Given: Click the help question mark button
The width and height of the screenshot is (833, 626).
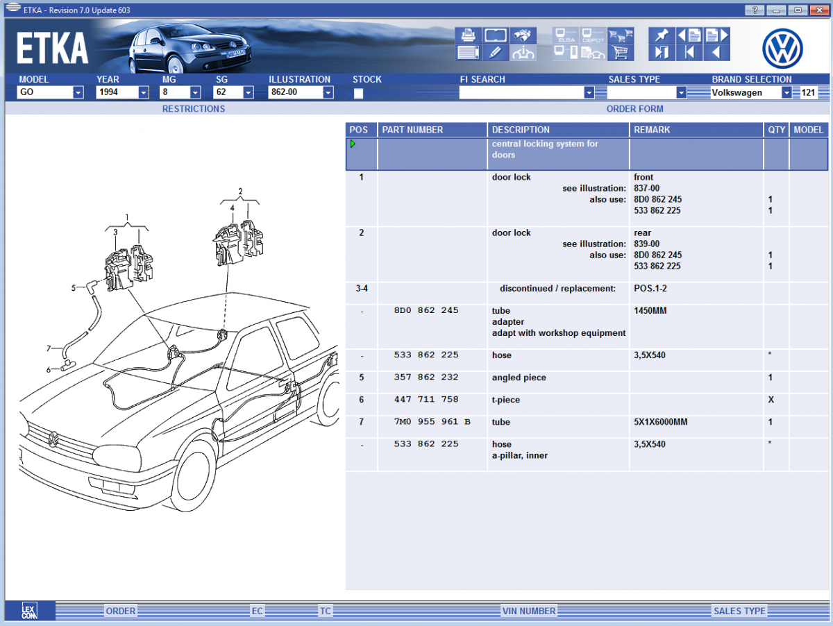Looking at the screenshot, I should [x=755, y=10].
